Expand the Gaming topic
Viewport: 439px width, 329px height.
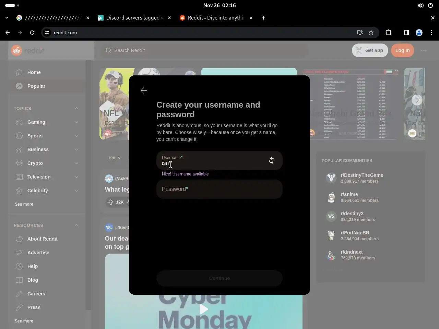tap(76, 122)
